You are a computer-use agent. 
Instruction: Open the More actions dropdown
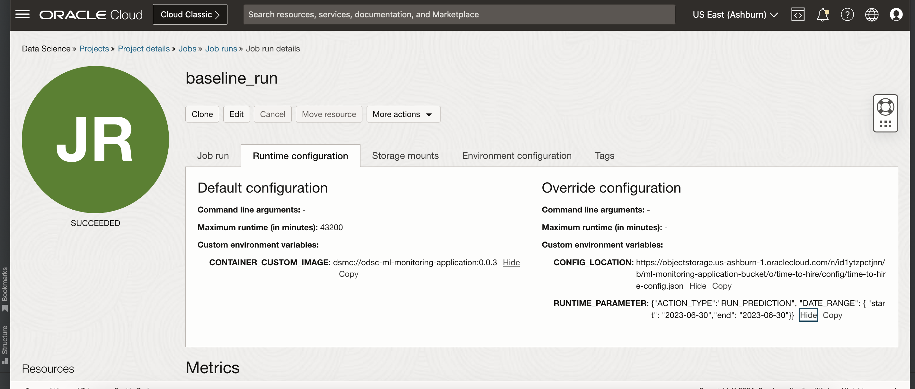403,114
